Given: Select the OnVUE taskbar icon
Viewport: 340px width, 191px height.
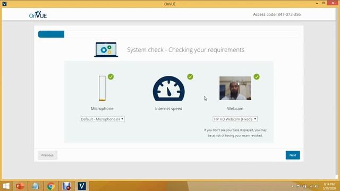Looking at the screenshot, I should point(82,186).
